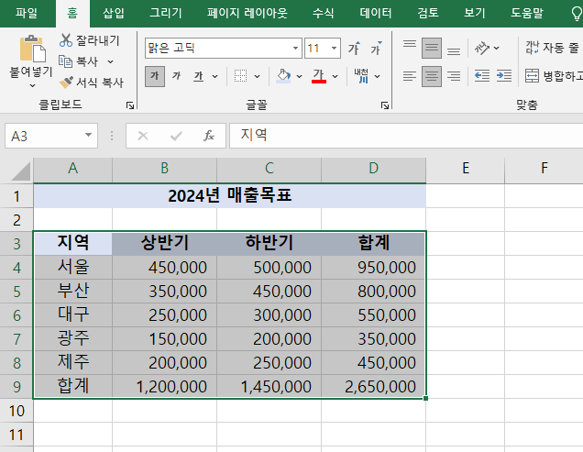Open clipboard pane dialog launcher
Image resolution: width=583 pixels, height=452 pixels.
point(130,105)
